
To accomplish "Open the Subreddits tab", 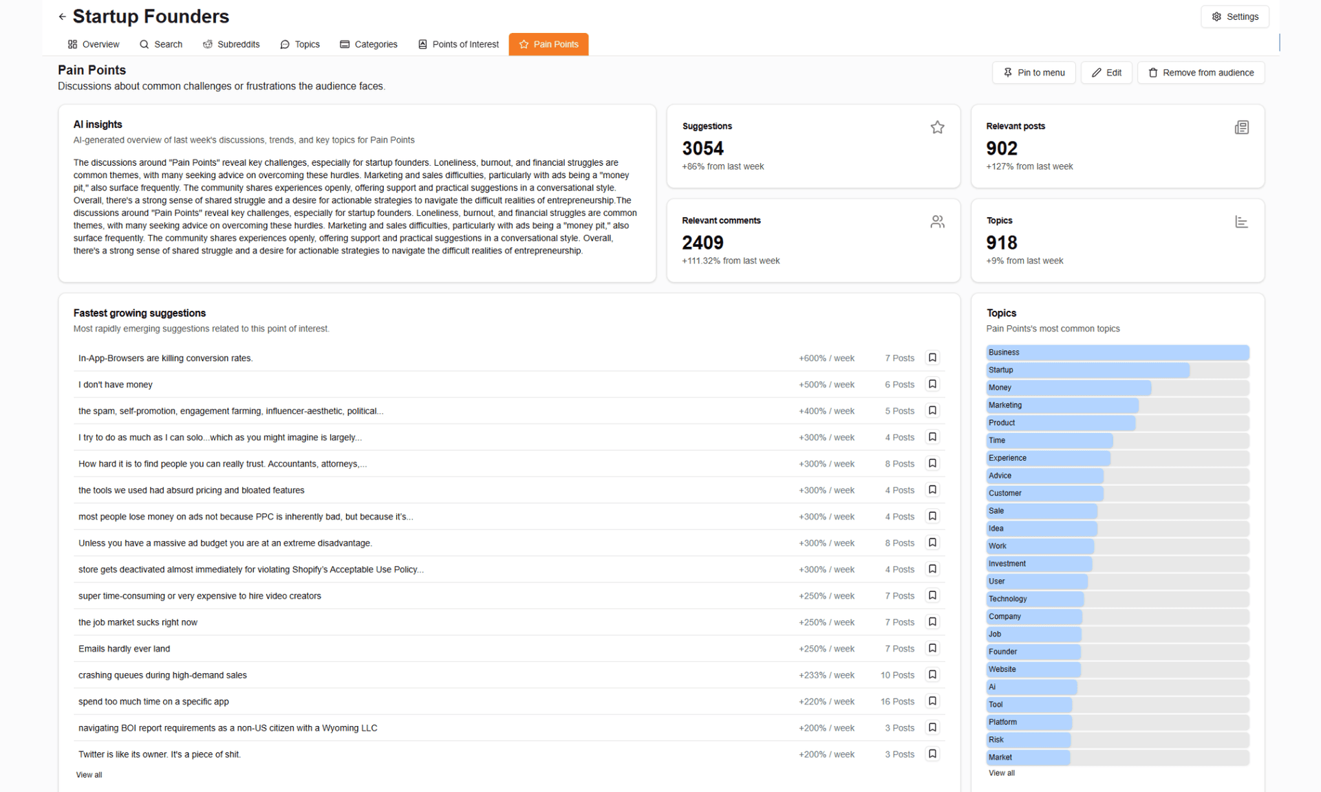I will pos(231,44).
